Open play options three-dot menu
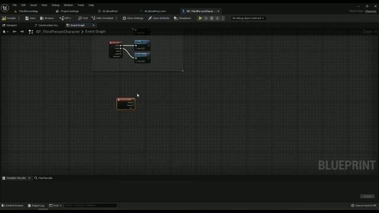Viewport: 379px width, 213px height. [x=223, y=18]
